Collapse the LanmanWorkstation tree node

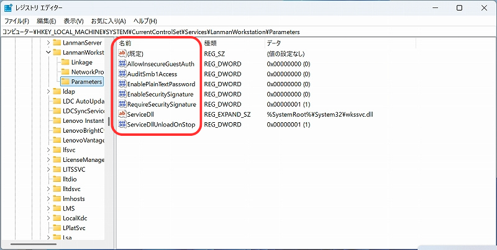click(x=48, y=53)
